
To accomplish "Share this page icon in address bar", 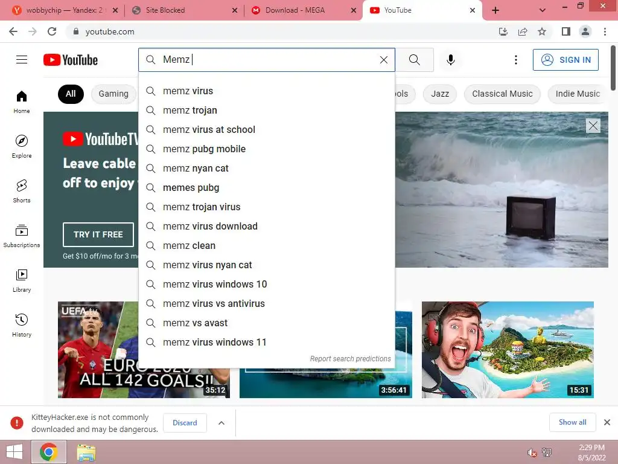I will 523,31.
